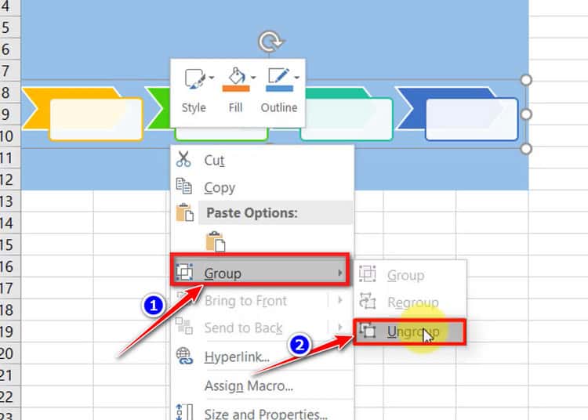Select row header 11

(x=10, y=157)
